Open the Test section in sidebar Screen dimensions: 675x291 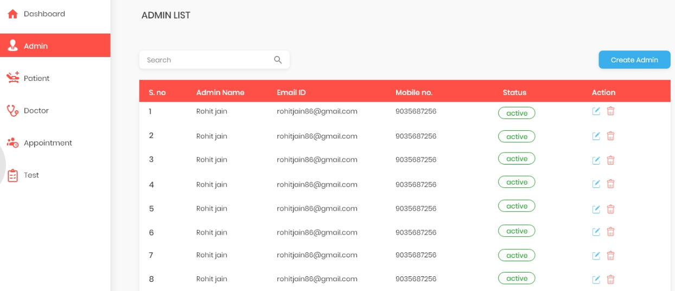point(31,175)
